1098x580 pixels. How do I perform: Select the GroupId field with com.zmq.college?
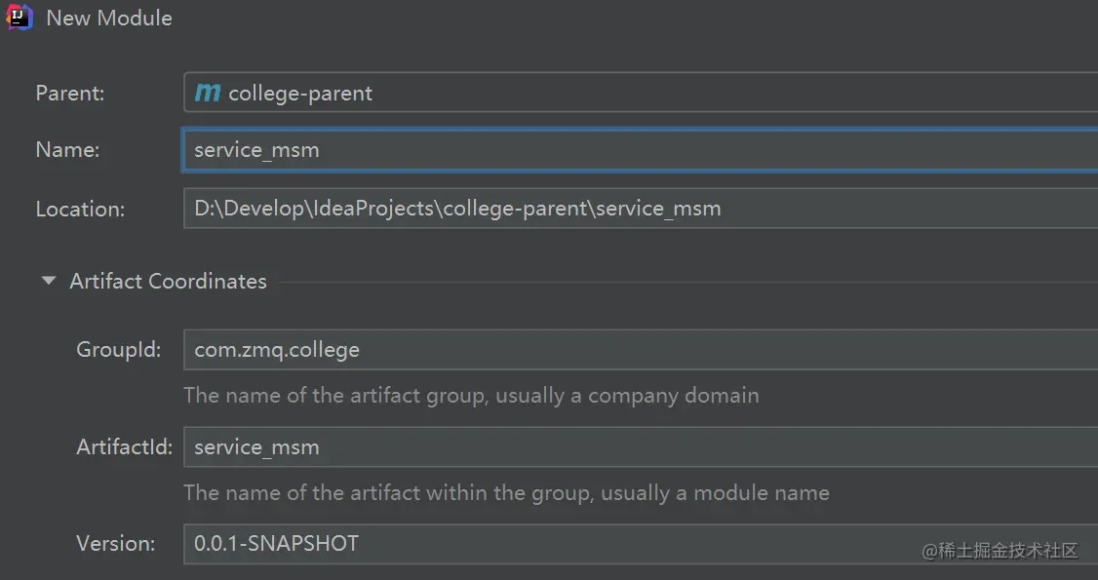click(x=641, y=350)
